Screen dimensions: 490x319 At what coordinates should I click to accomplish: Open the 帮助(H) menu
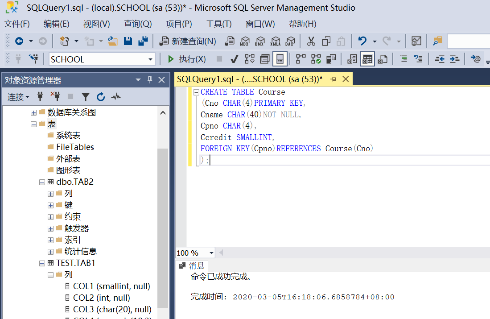pos(302,24)
